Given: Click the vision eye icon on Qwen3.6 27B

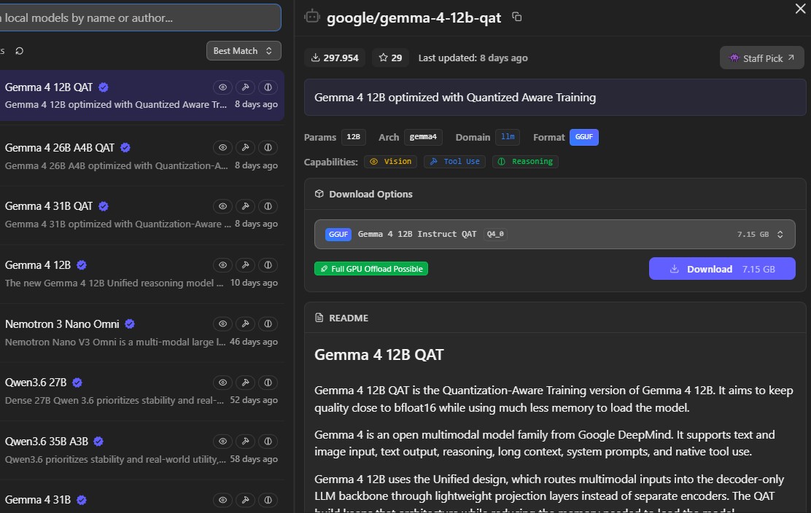Looking at the screenshot, I should [x=222, y=383].
